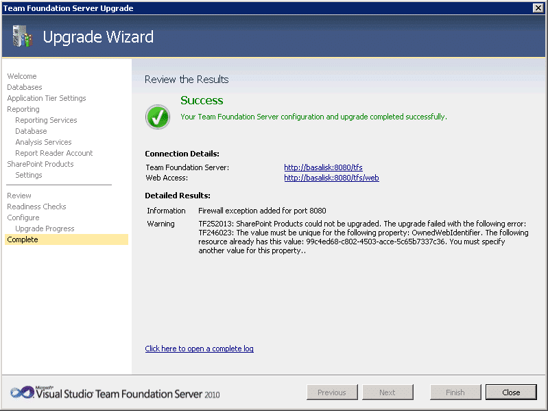Click the Upgrade Wizard server icon
The height and width of the screenshot is (411, 548).
click(x=22, y=36)
